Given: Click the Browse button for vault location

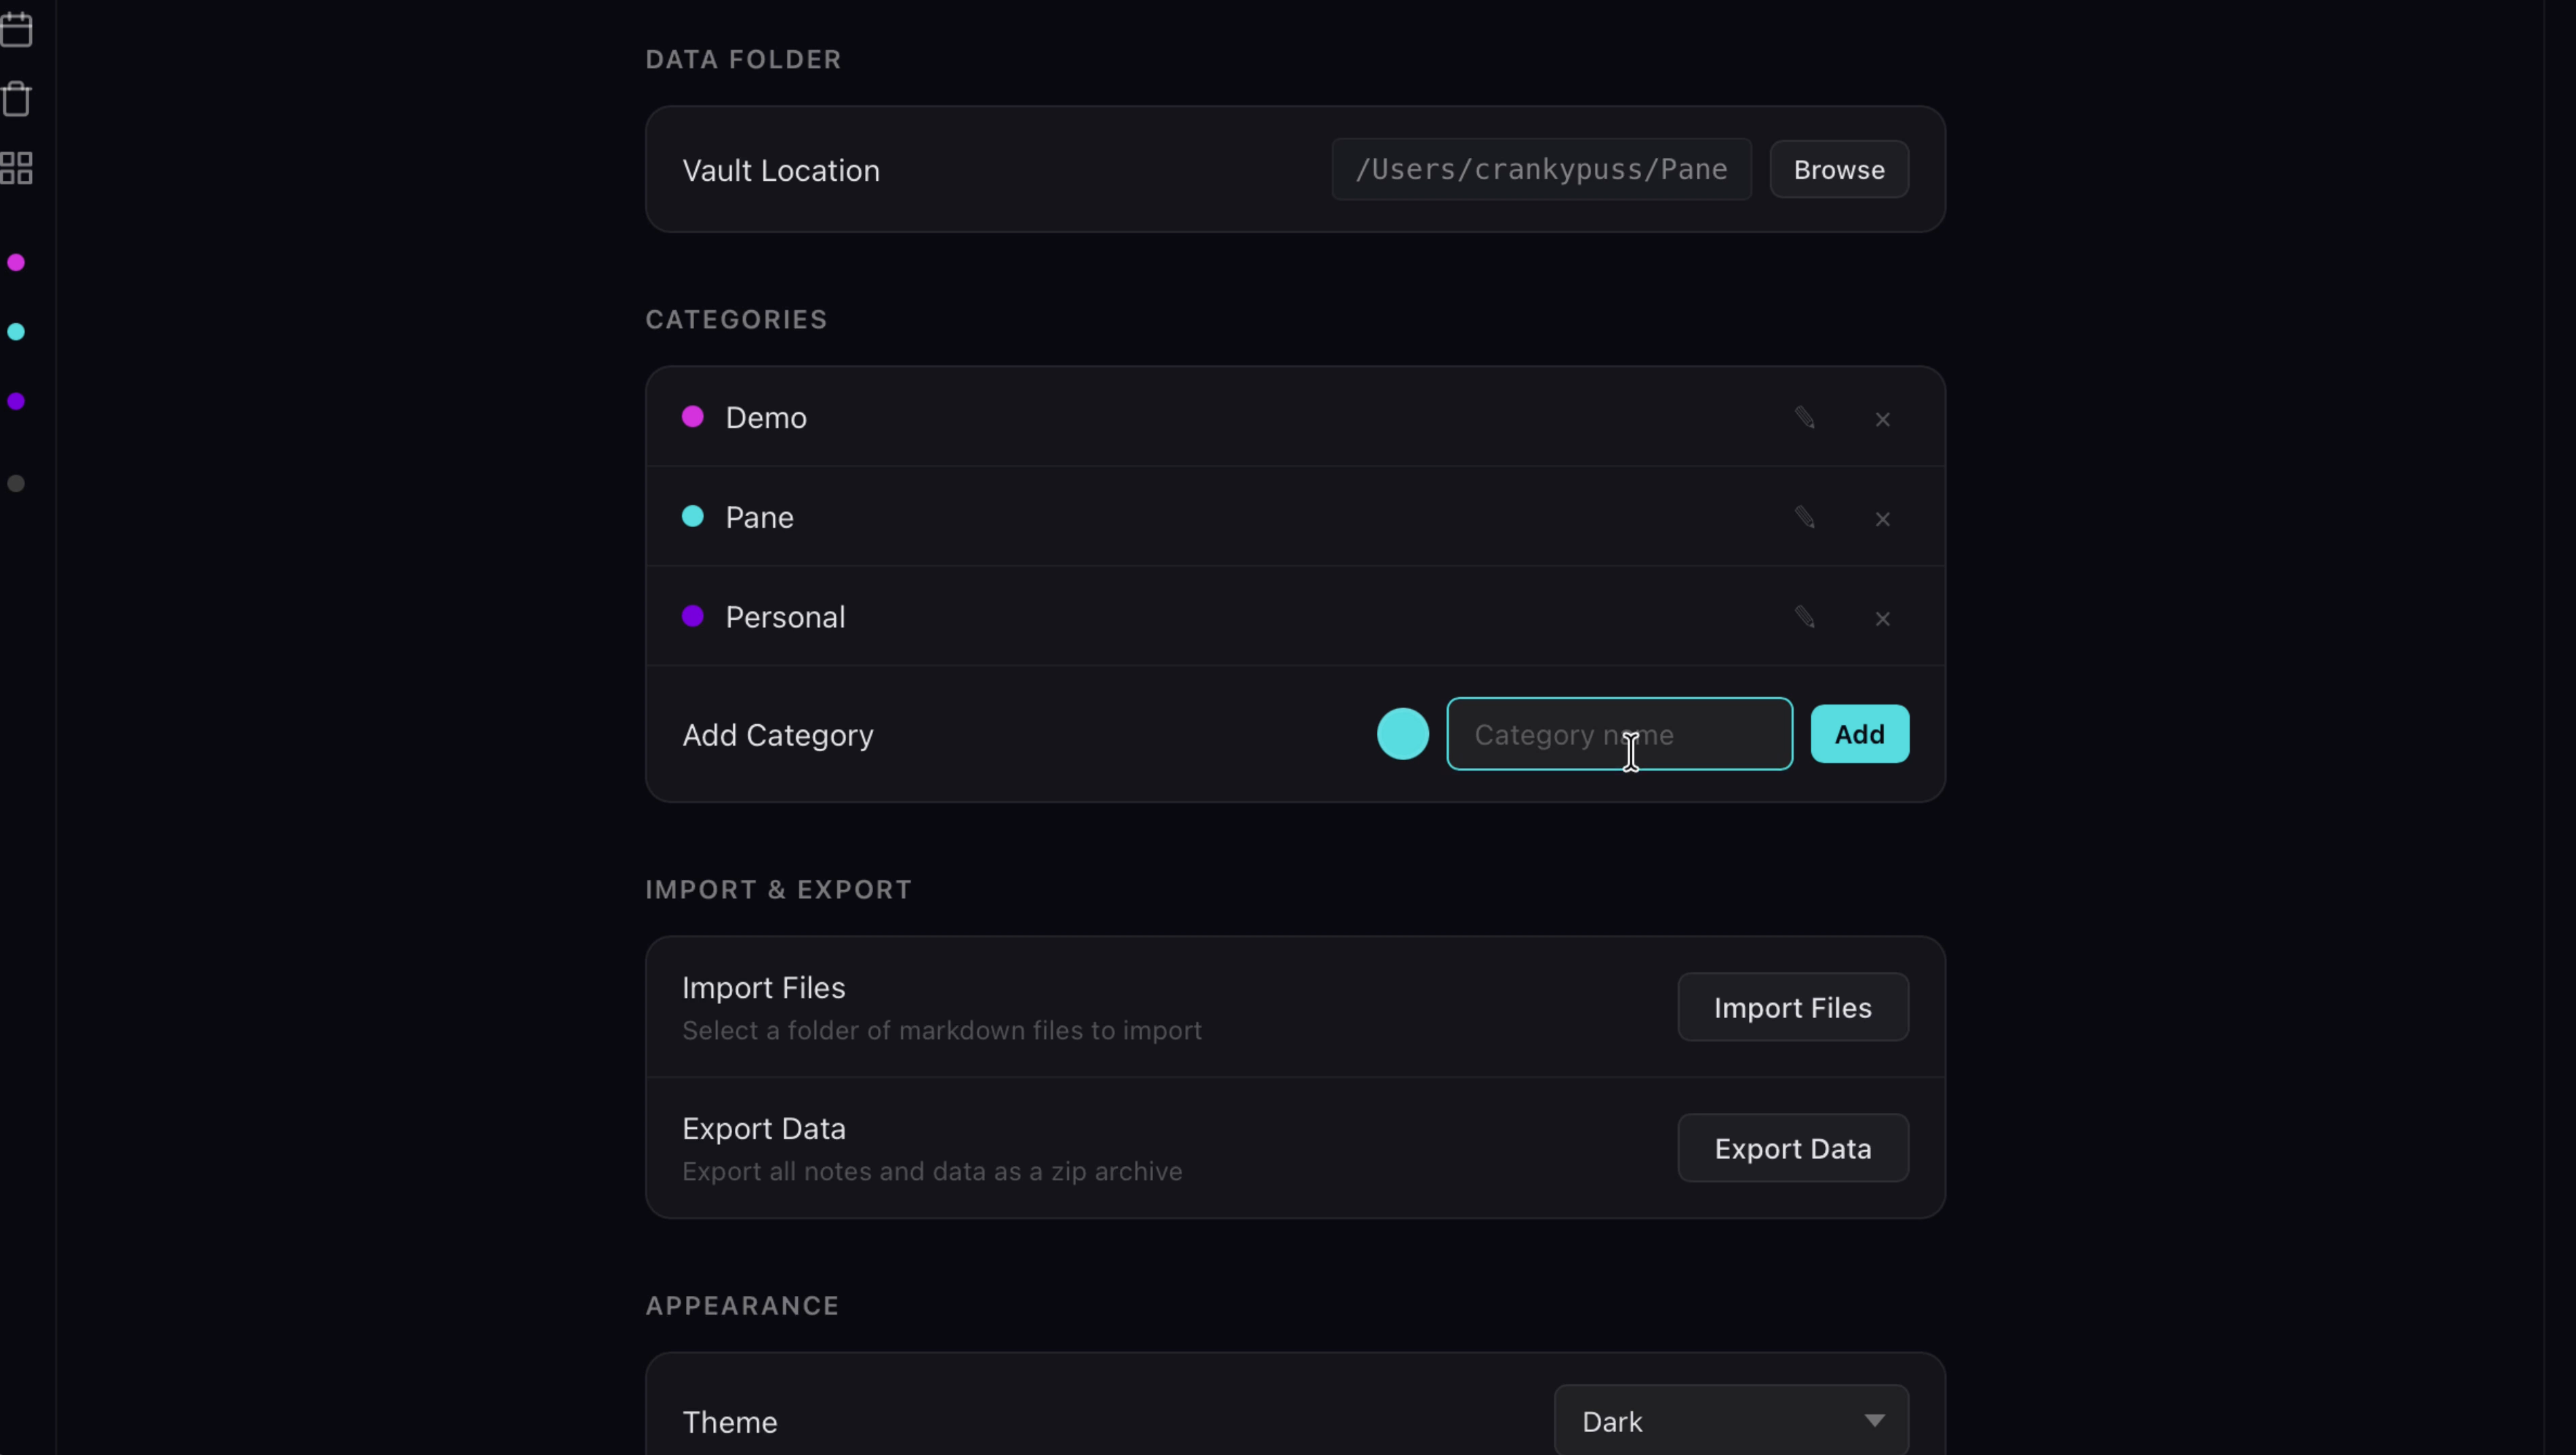Looking at the screenshot, I should point(1839,170).
